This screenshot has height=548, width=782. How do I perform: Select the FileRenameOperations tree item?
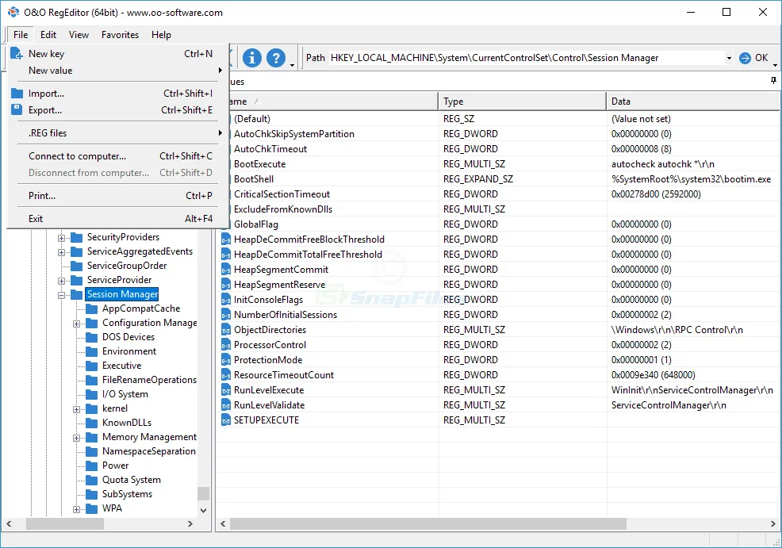[x=149, y=380]
